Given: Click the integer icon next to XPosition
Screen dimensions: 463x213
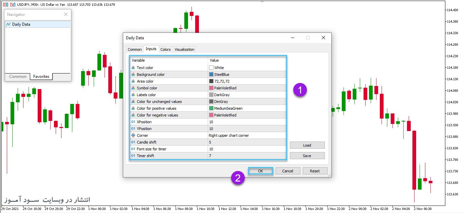Looking at the screenshot, I should pos(133,122).
